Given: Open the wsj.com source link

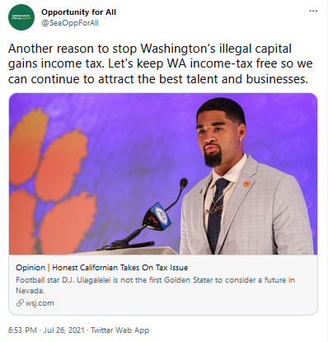Looking at the screenshot, I should pyautogui.click(x=40, y=303).
